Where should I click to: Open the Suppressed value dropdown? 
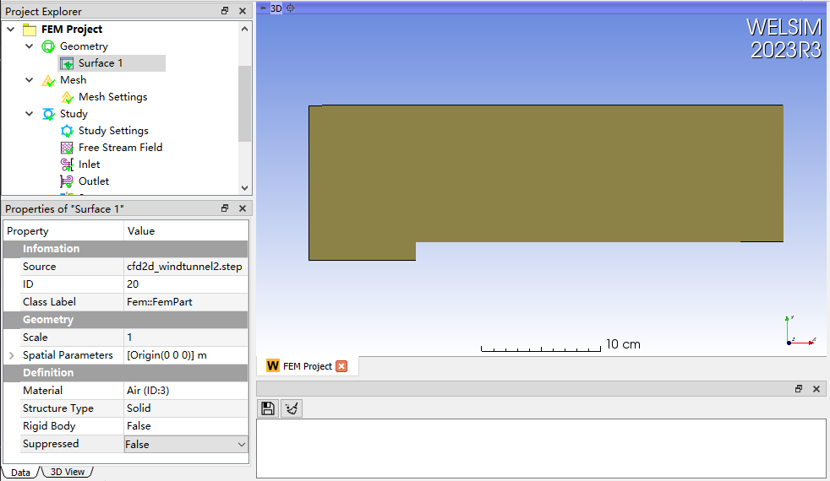[x=241, y=445]
